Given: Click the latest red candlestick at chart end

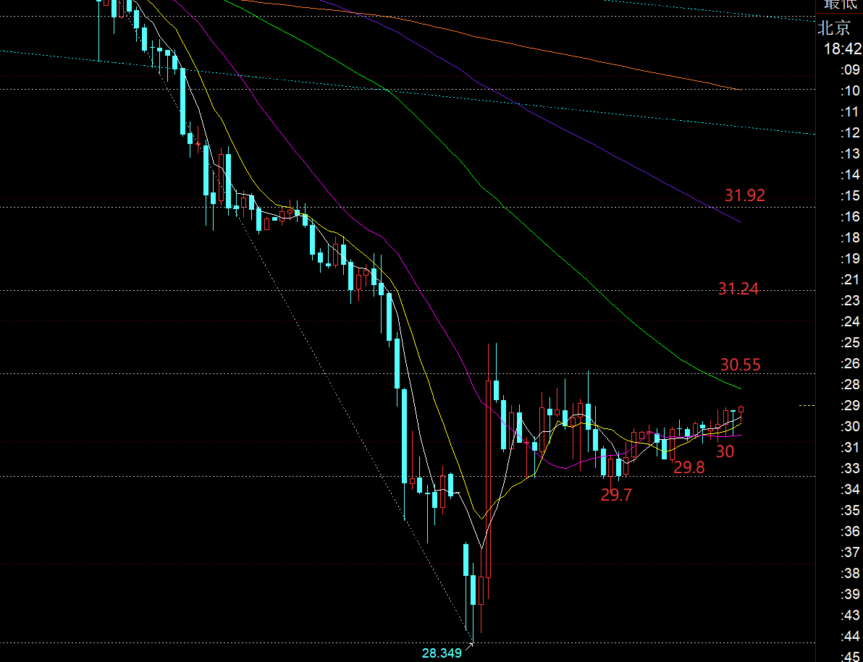Looking at the screenshot, I should (x=741, y=409).
